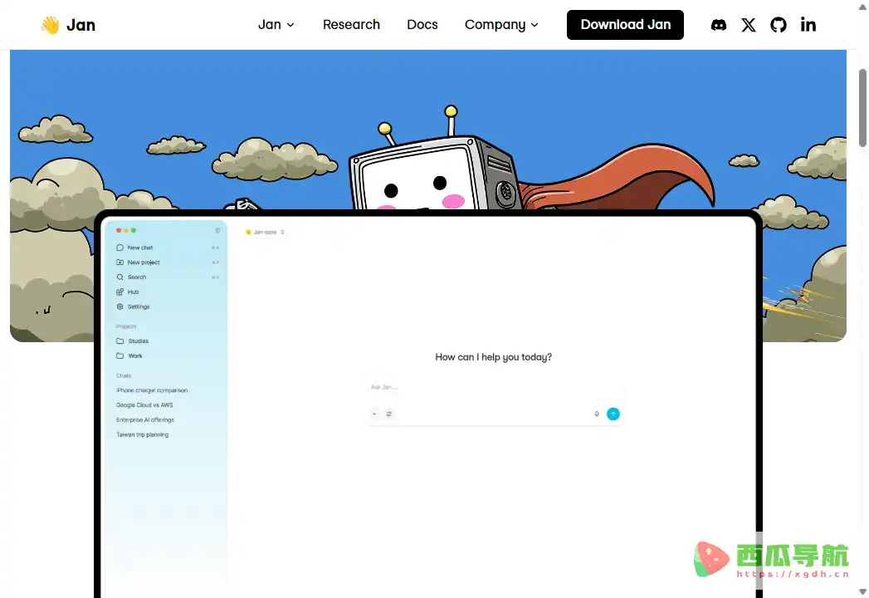869x598 pixels.
Task: Open the iPhone charger comparison chat
Action: click(152, 390)
